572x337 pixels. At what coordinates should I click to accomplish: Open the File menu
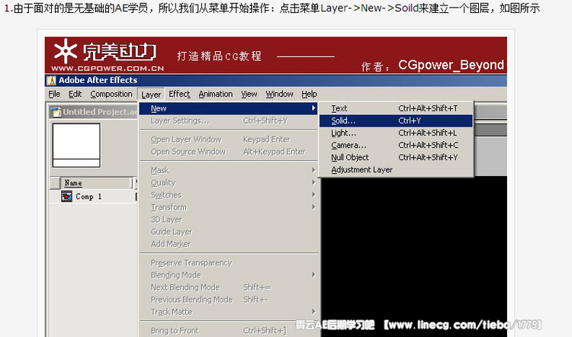pos(54,94)
